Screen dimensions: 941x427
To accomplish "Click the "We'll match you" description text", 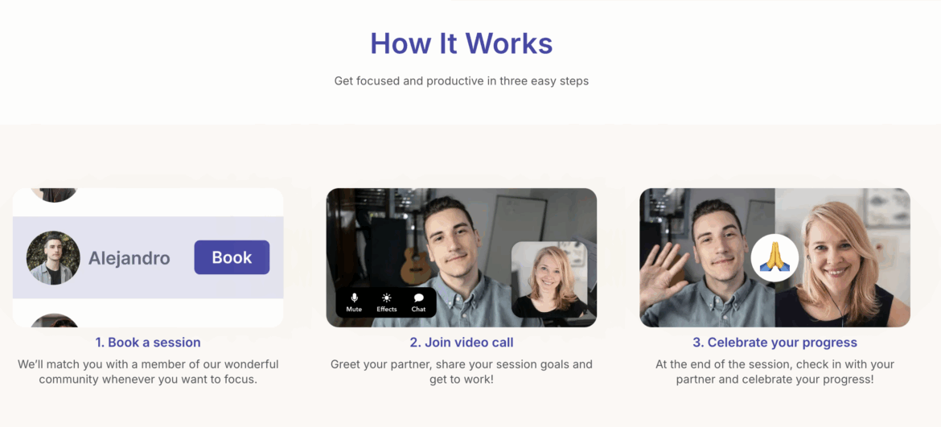I will point(148,371).
